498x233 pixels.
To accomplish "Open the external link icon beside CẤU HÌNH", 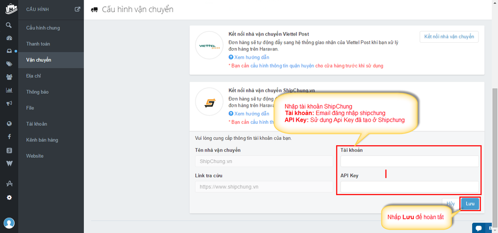I will [x=77, y=9].
